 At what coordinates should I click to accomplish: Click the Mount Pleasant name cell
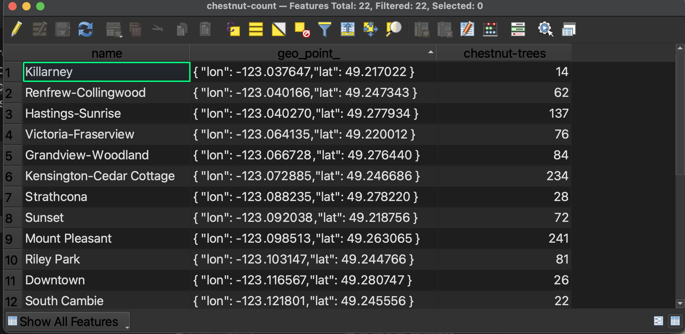pos(68,239)
